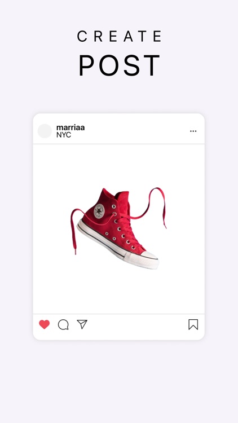The width and height of the screenshot is (238, 423).
Task: Select the NYC location label
Action: pos(64,135)
